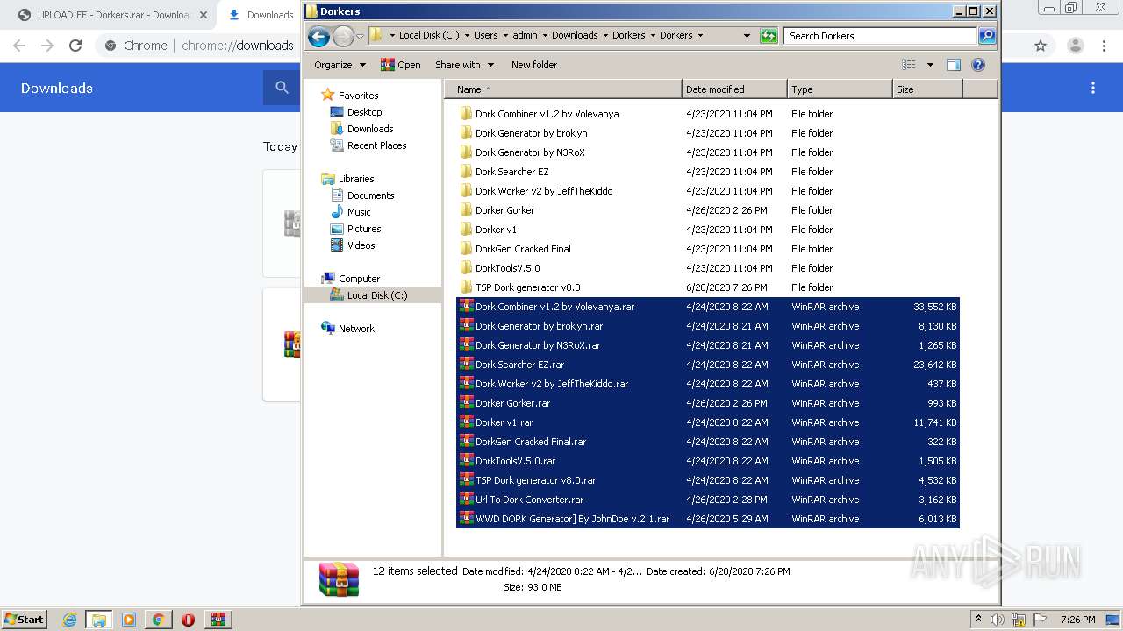
Task: Open Libraries in the navigation pane
Action: click(347, 179)
